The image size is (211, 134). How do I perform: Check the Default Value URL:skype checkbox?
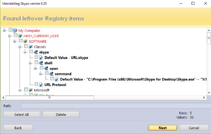[37, 57]
